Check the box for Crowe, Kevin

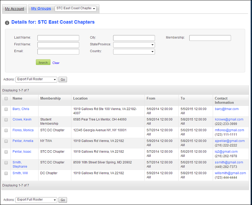(x=6, y=120)
